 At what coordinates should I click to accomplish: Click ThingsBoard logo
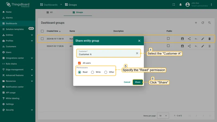coord(18,5)
